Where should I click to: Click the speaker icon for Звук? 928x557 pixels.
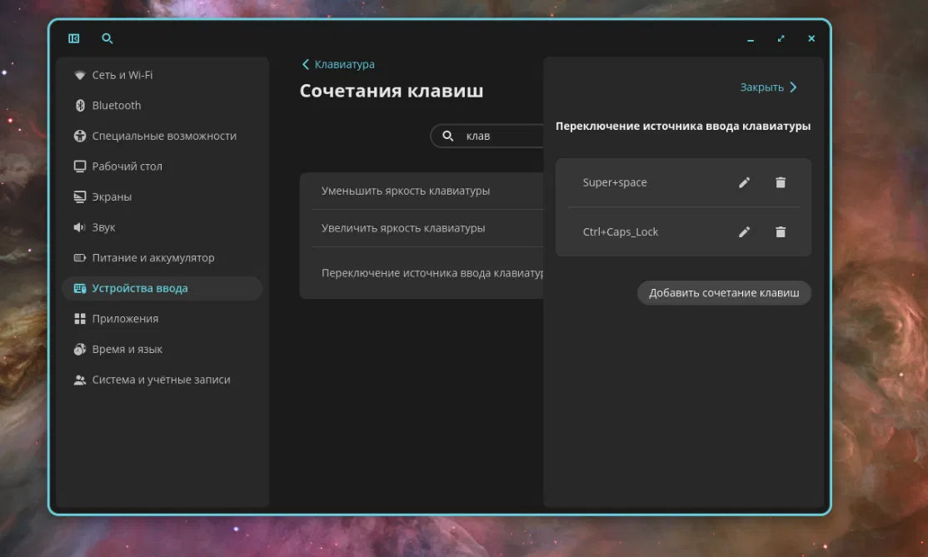[x=80, y=227]
